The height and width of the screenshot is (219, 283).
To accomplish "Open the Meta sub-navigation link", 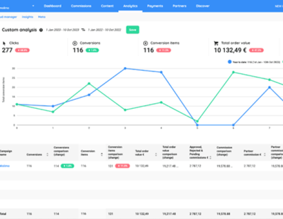I will pos(42,17).
